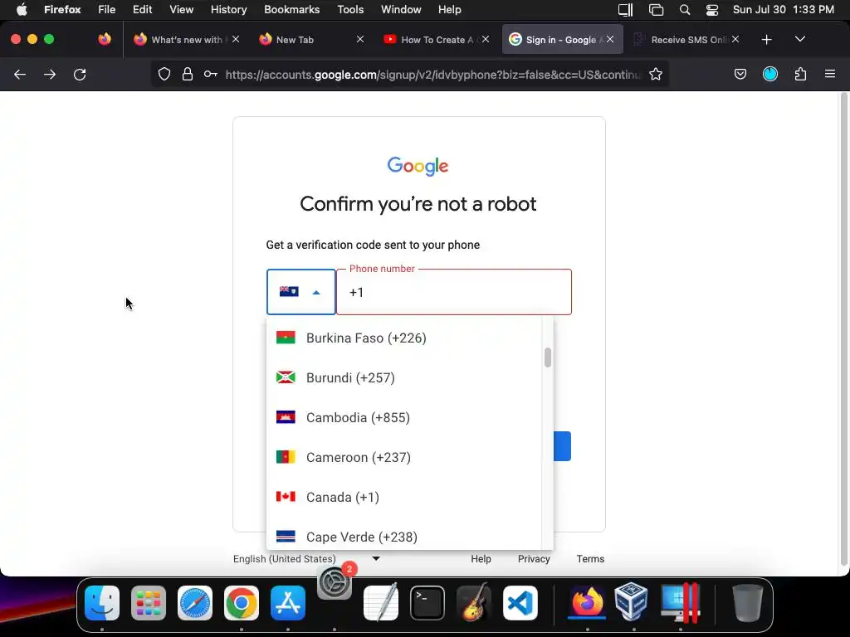Open the Tools menu
Image resolution: width=850 pixels, height=637 pixels.
point(350,9)
